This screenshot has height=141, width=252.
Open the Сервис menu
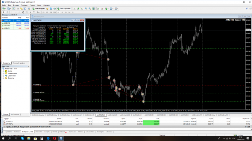click(32, 5)
